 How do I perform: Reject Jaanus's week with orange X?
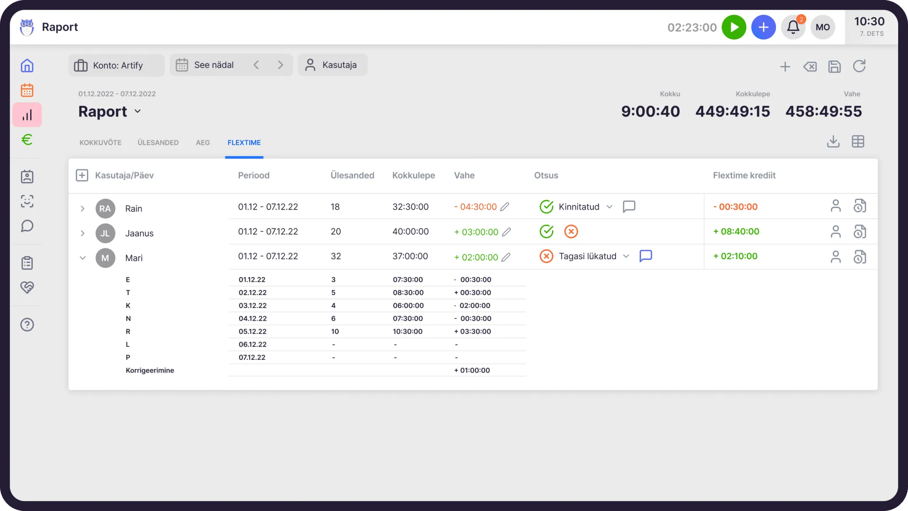tap(571, 232)
